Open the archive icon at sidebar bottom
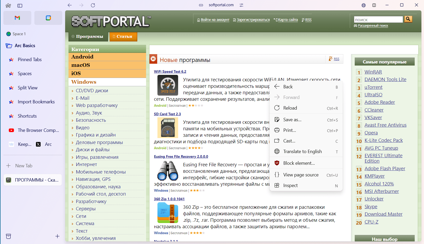The image size is (424, 244). pos(9,236)
